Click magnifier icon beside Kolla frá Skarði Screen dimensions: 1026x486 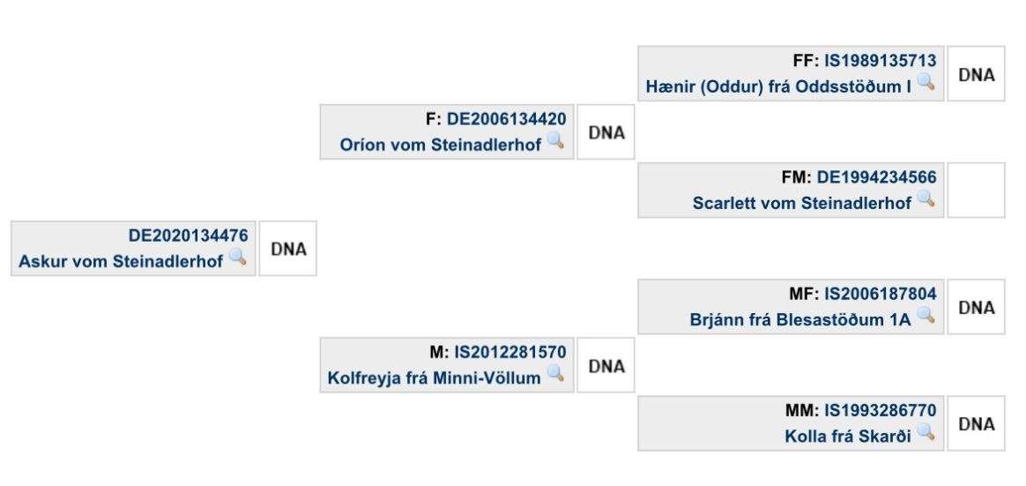(926, 432)
